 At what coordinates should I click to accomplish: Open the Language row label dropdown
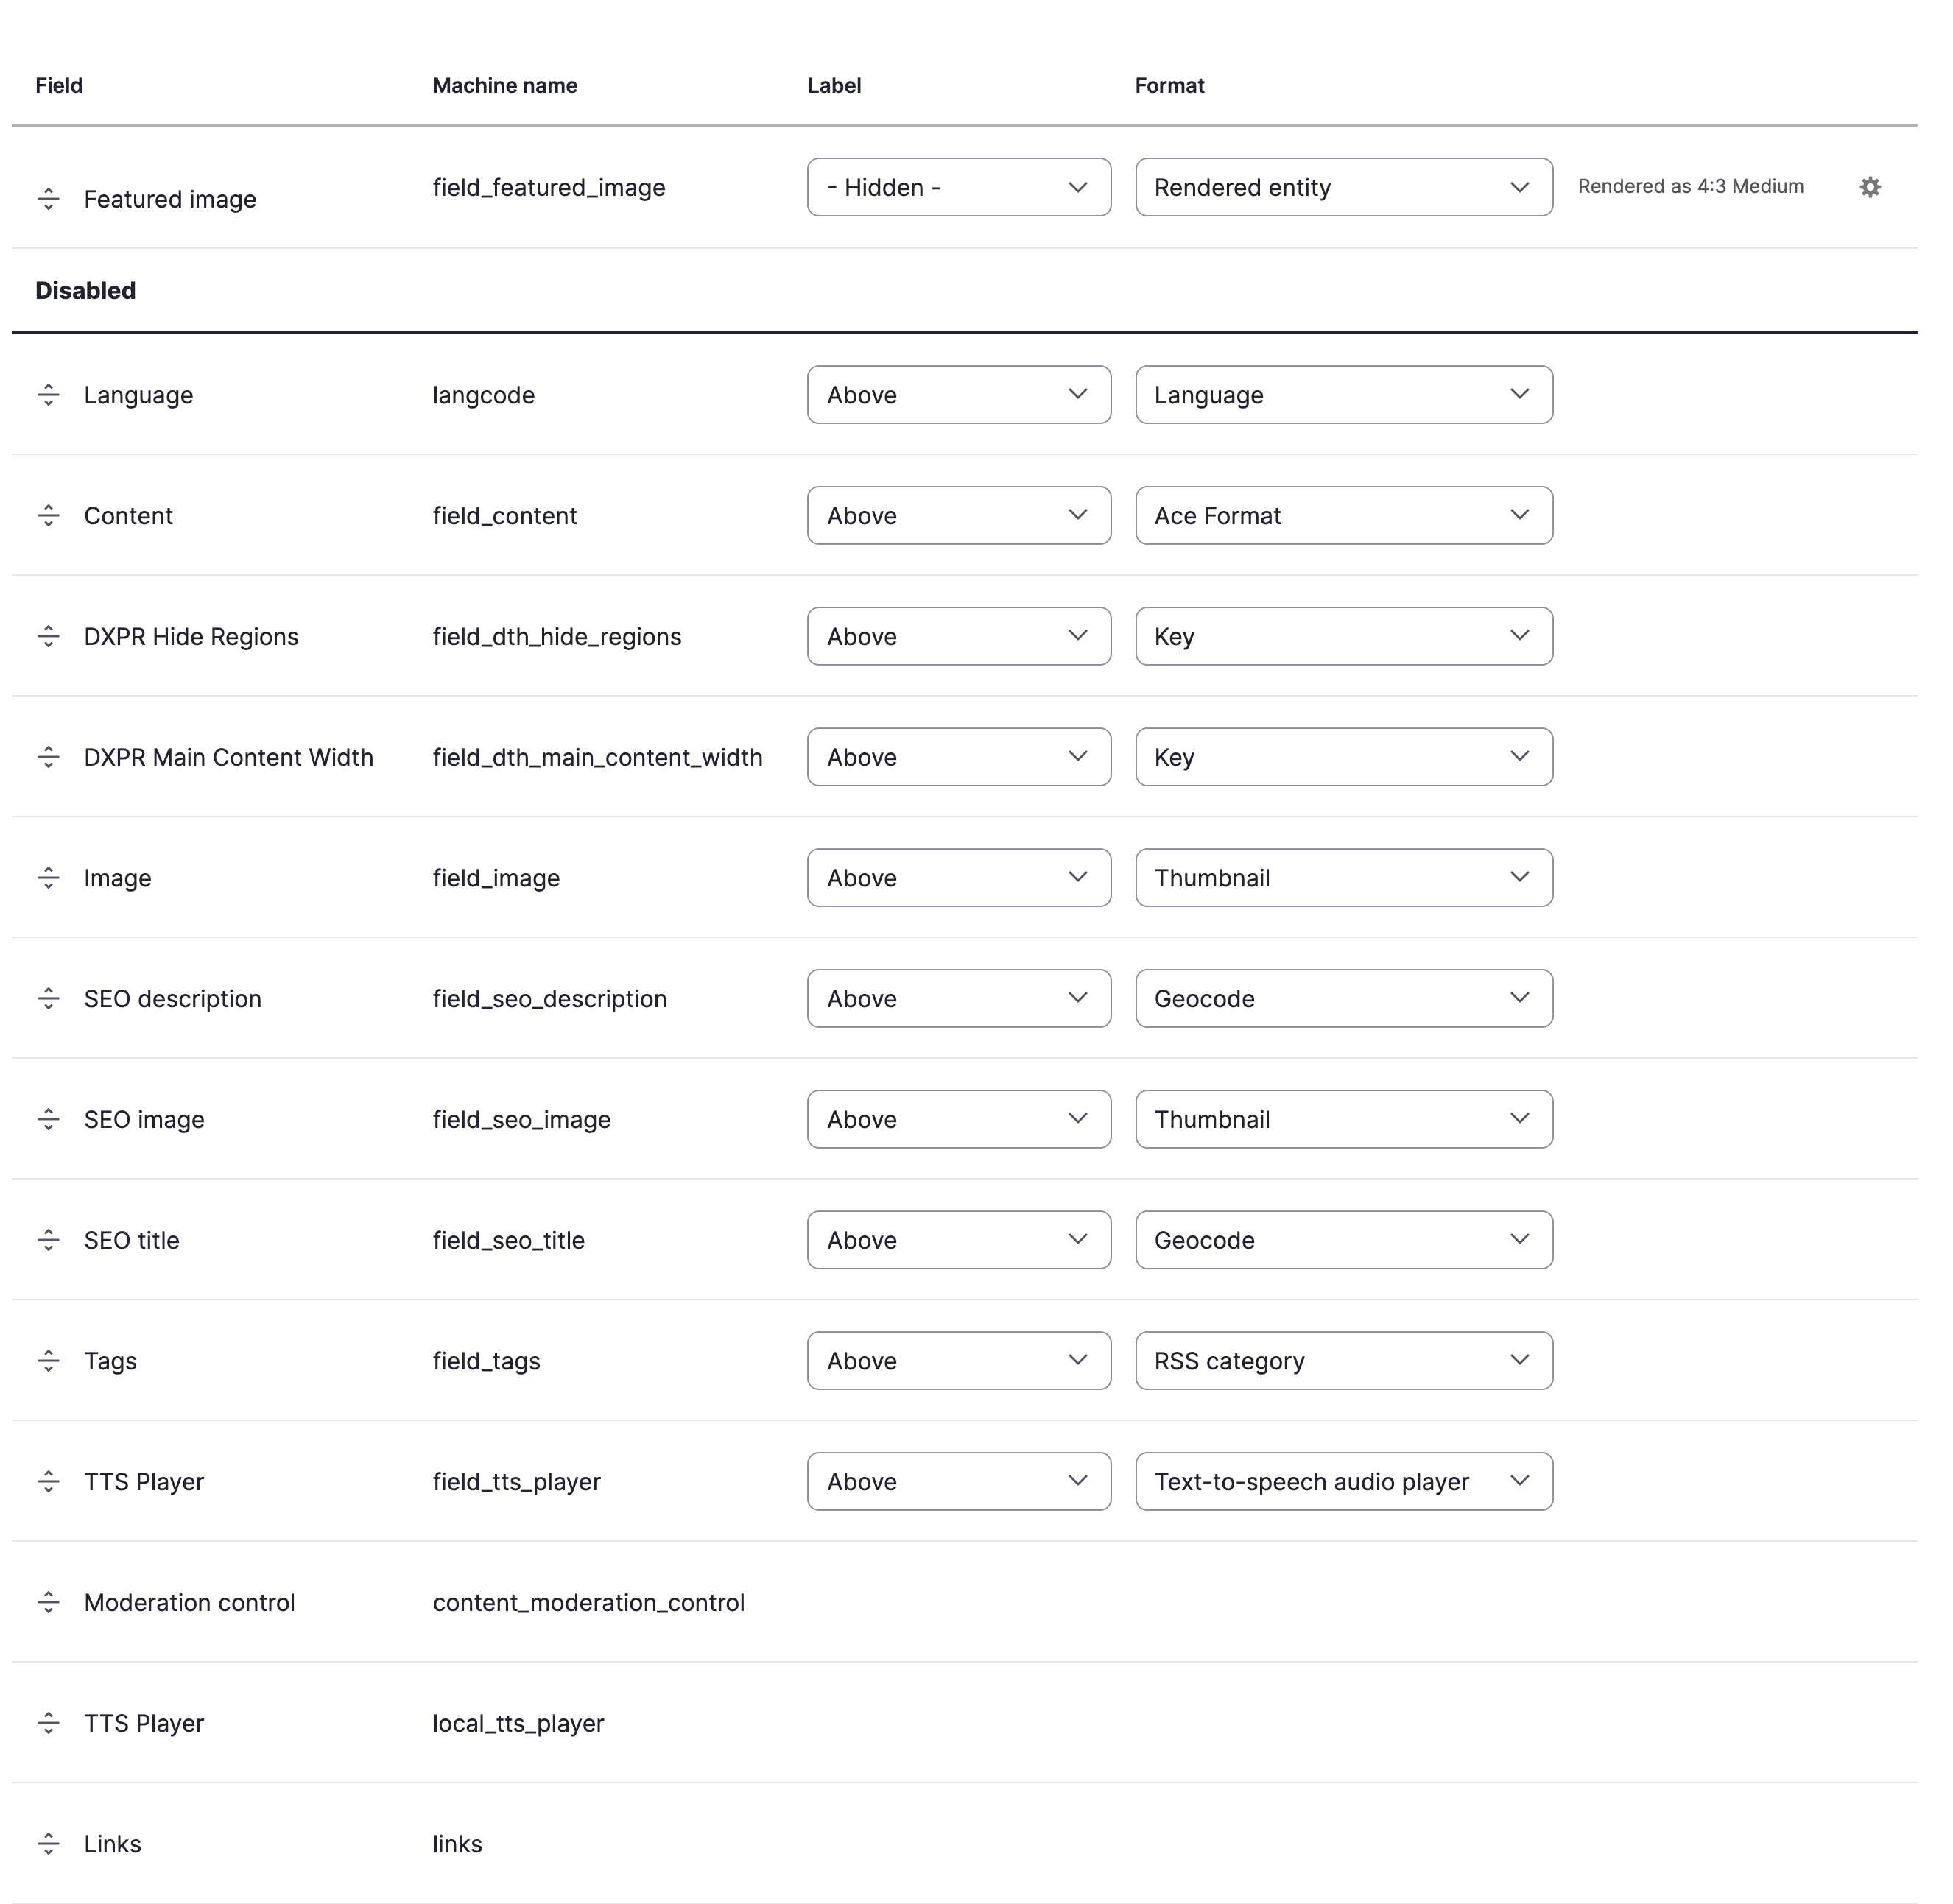(959, 395)
